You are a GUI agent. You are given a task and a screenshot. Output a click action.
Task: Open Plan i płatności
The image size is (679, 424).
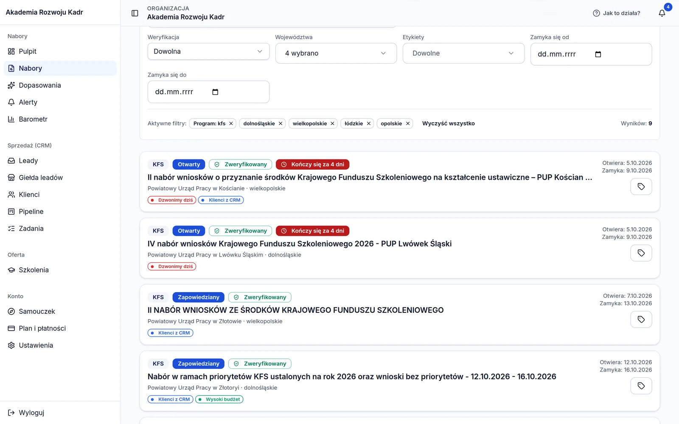coord(60,329)
